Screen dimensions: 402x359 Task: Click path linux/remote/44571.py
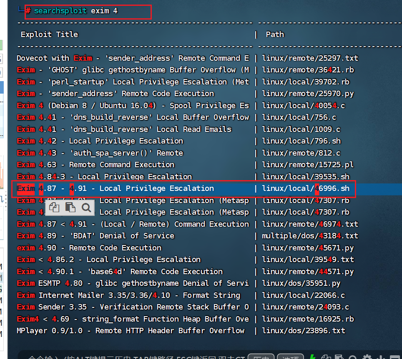click(x=308, y=271)
